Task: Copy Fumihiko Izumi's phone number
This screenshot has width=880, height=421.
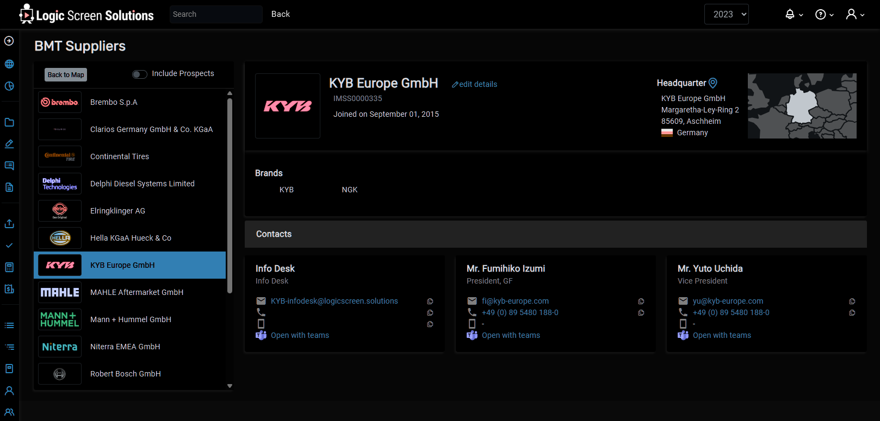Action: click(x=641, y=313)
